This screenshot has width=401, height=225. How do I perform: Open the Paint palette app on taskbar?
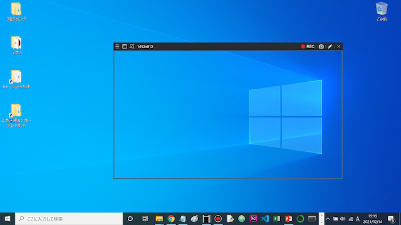click(x=194, y=219)
